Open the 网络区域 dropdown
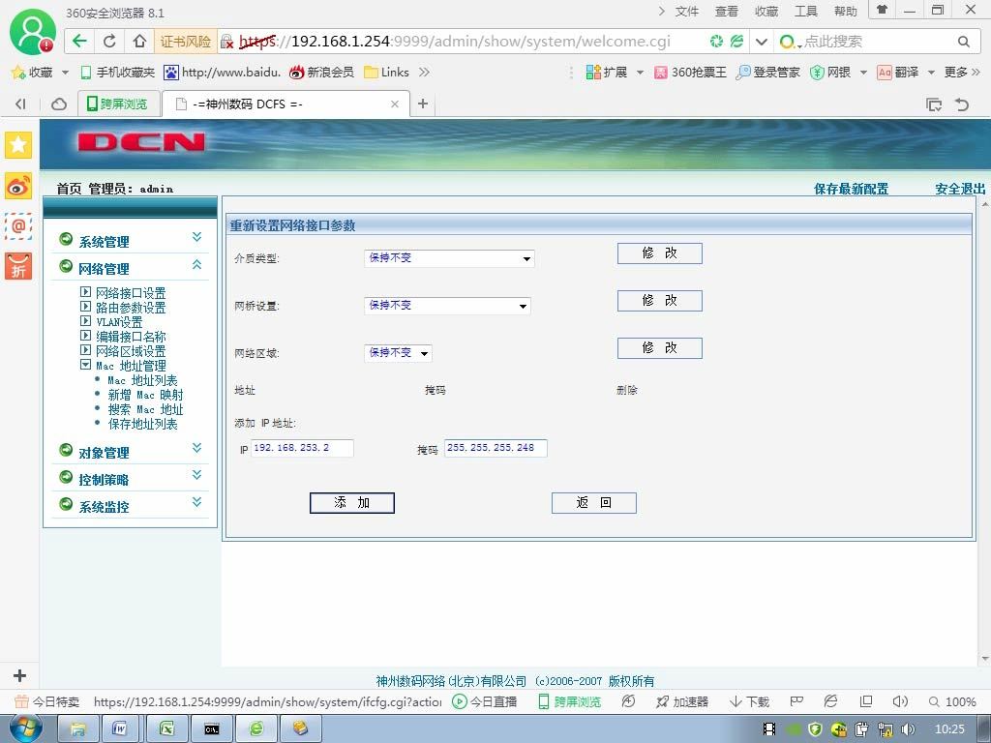The width and height of the screenshot is (991, 743). pos(398,352)
